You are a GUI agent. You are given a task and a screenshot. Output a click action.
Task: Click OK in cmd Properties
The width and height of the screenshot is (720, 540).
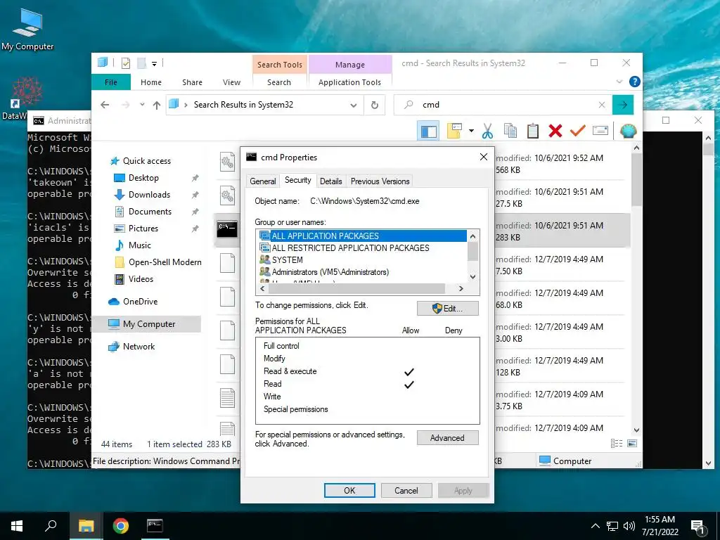pyautogui.click(x=349, y=490)
